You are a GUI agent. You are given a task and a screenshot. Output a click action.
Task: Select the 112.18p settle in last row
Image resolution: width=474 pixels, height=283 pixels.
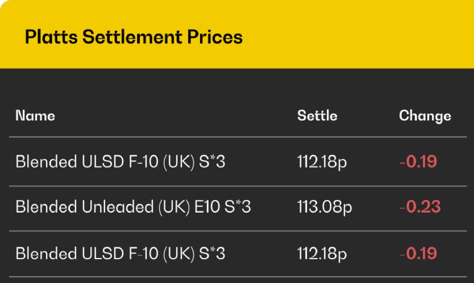[322, 253]
